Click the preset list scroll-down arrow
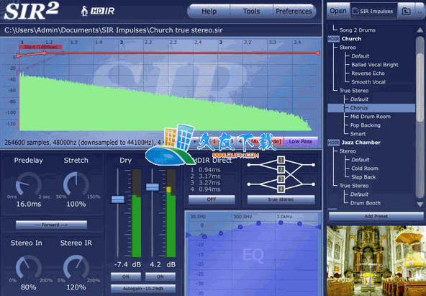 coord(420,204)
